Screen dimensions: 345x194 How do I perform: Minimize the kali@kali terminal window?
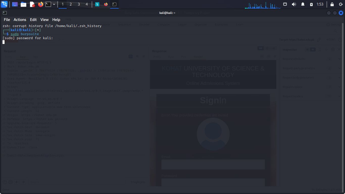(329, 13)
